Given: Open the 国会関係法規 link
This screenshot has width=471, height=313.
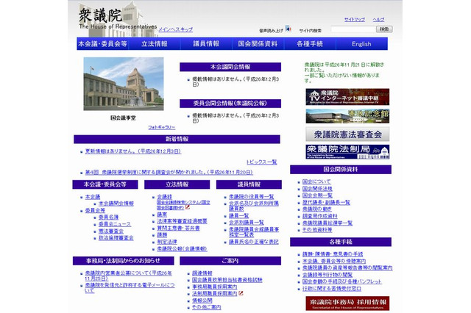Looking at the screenshot, I should click(x=317, y=189).
